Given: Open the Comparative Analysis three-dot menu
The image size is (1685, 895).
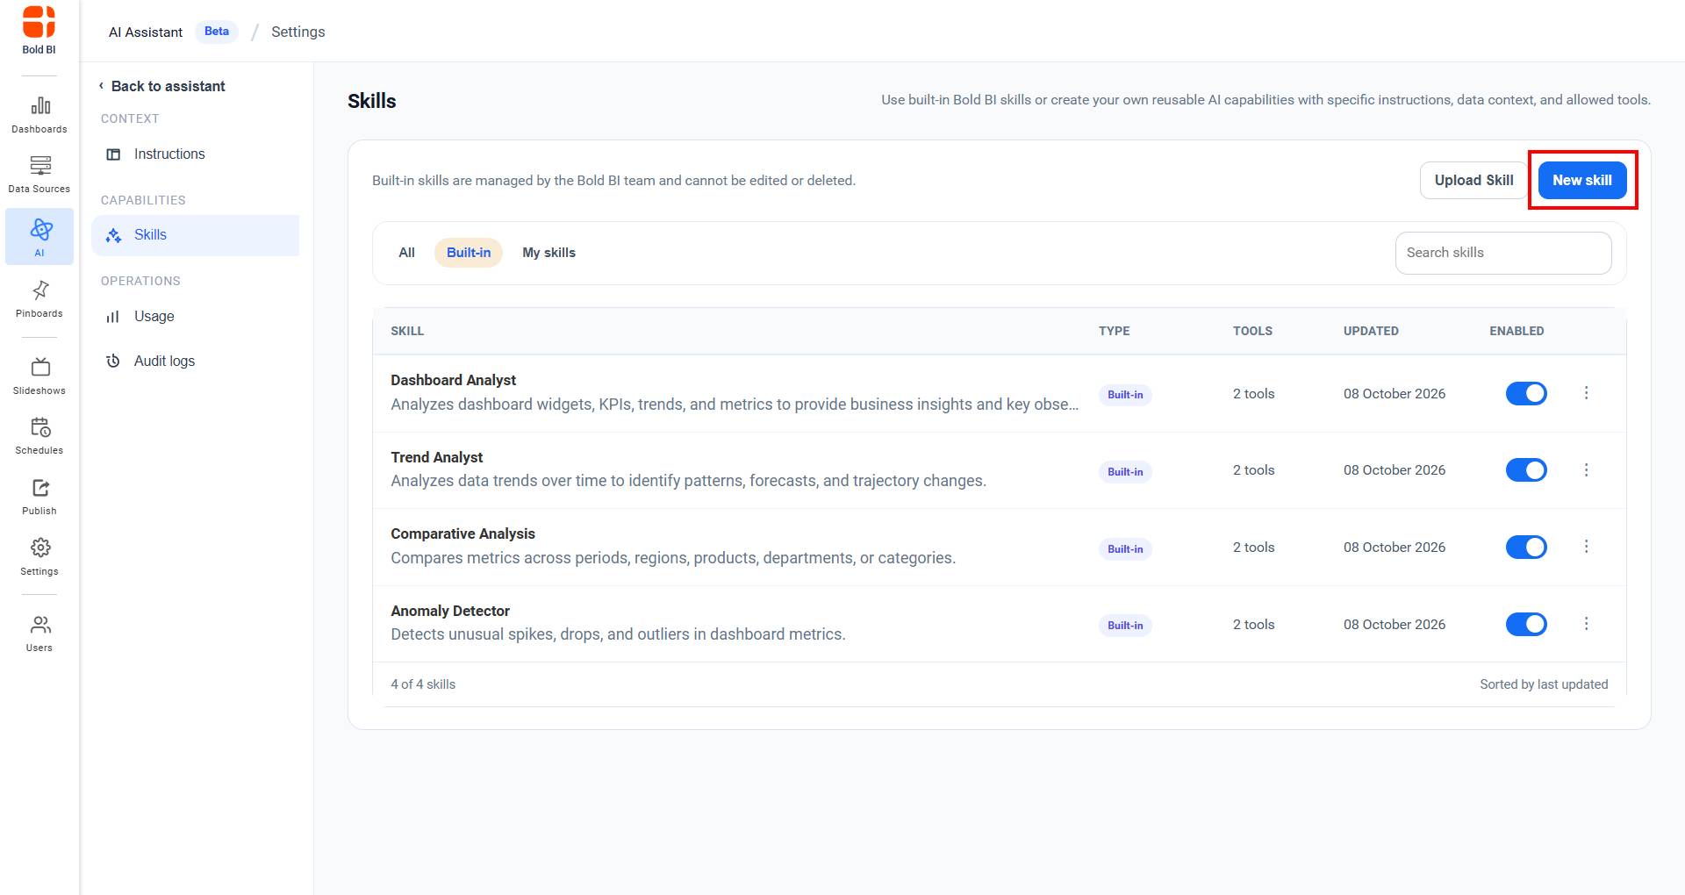Looking at the screenshot, I should tap(1586, 547).
